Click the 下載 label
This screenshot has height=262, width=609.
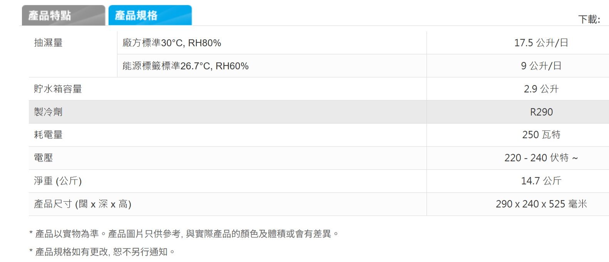pyautogui.click(x=589, y=19)
